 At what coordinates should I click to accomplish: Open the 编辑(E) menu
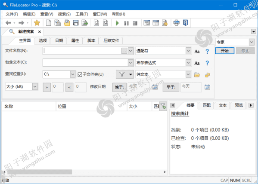[29, 14]
